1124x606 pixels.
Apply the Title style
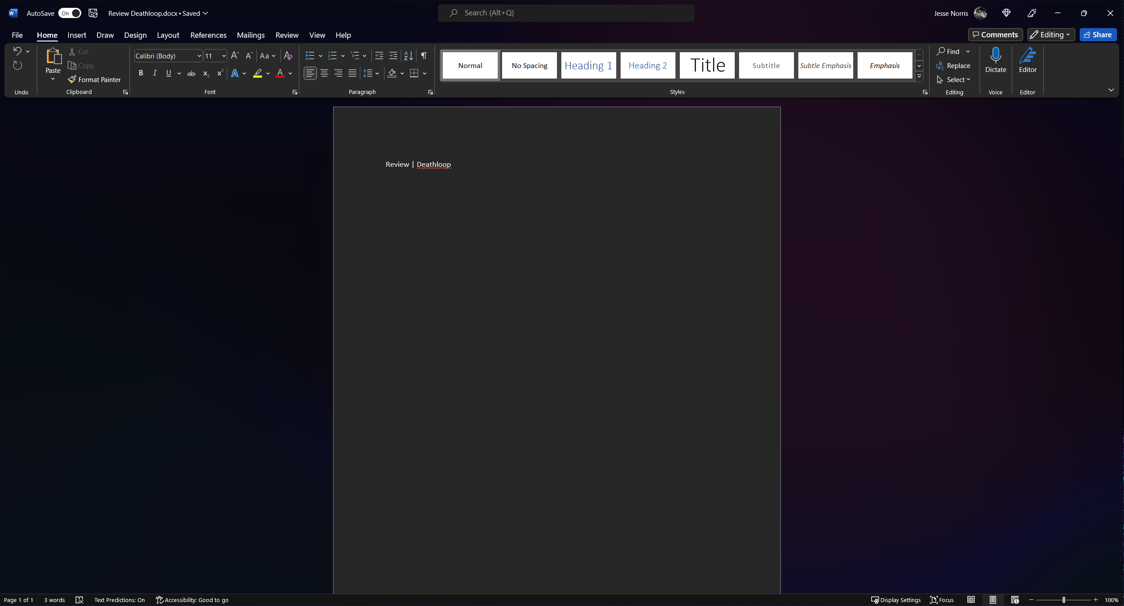[x=707, y=65]
